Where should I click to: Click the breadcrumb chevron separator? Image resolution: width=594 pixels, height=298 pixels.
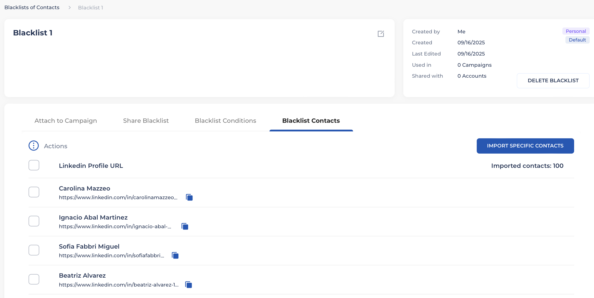[x=69, y=8]
